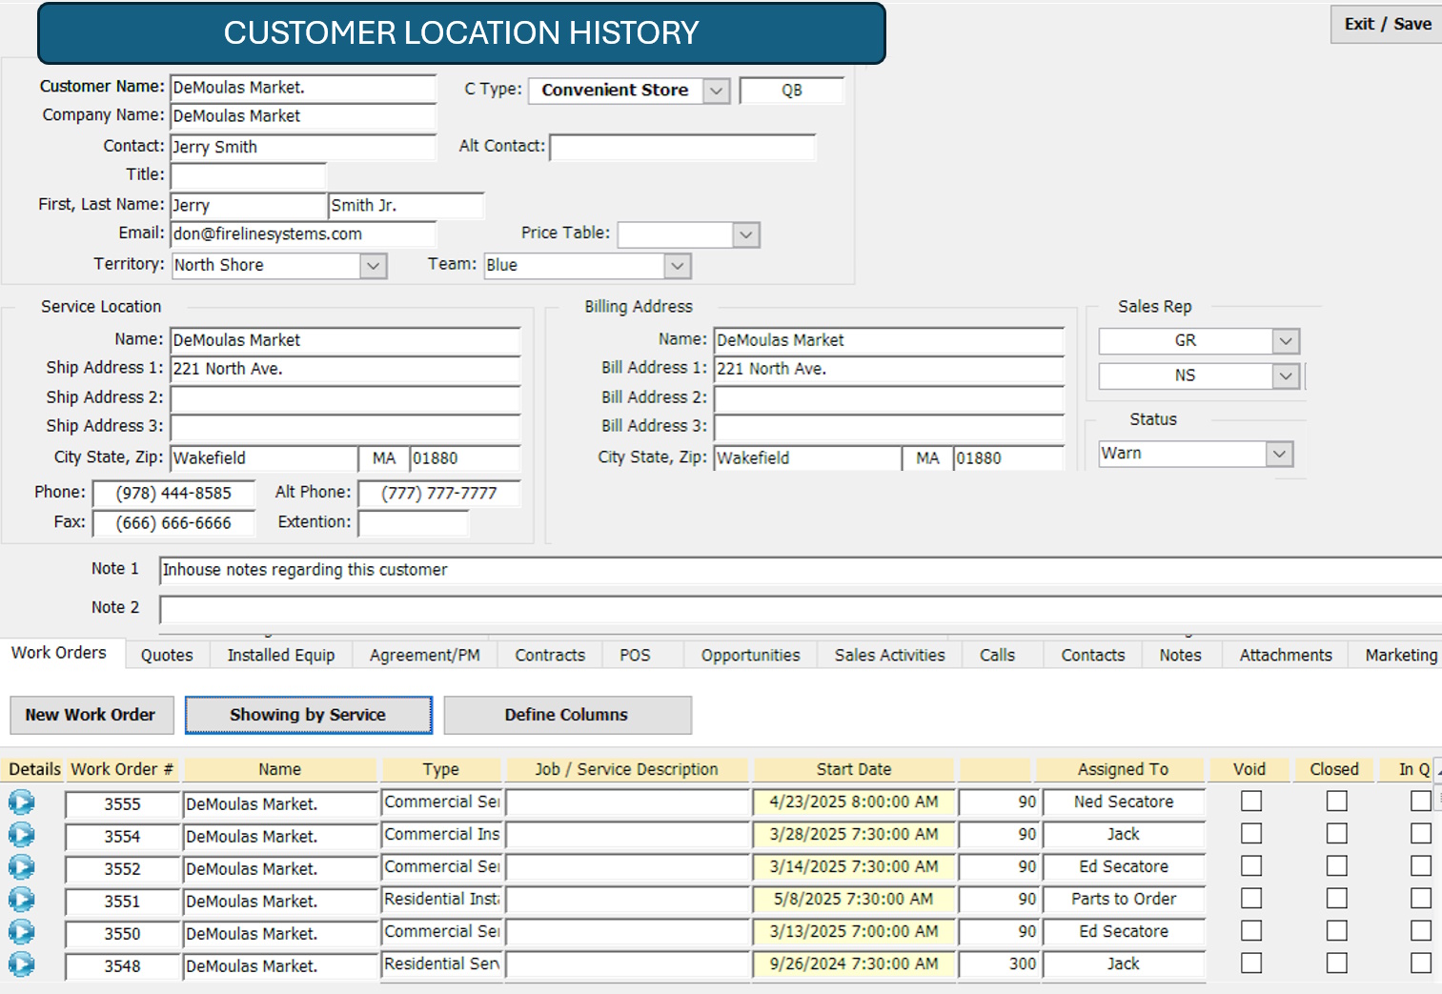Viewport: 1442px width, 994px height.
Task: Check Void box for work order 3555
Action: tap(1251, 801)
